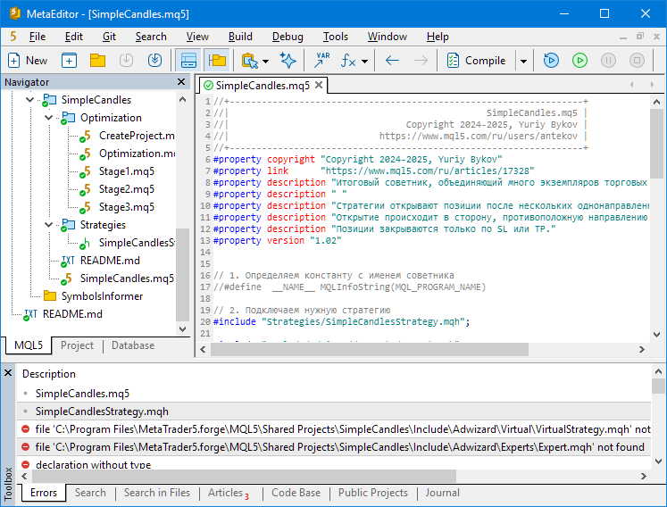This screenshot has width=667, height=507.
Task: Collapse the SimpleCandles folder in Navigator
Action: point(29,100)
